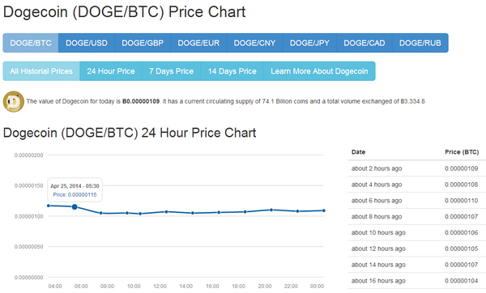Choose the DOGE/EUR currency tab

pyautogui.click(x=198, y=43)
